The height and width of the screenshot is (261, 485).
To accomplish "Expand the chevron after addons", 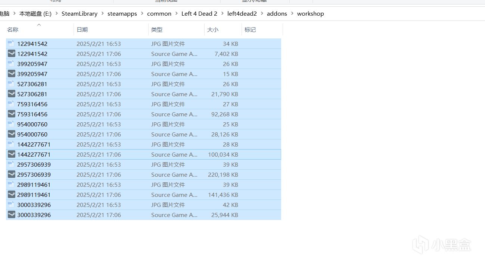I will click(x=292, y=14).
